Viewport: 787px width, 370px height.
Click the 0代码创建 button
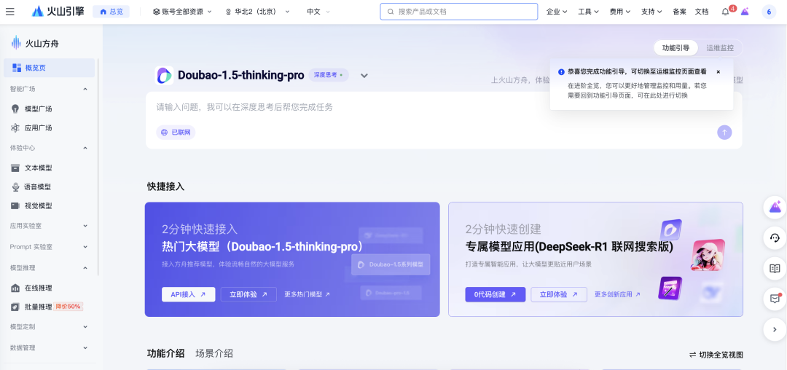[496, 295]
